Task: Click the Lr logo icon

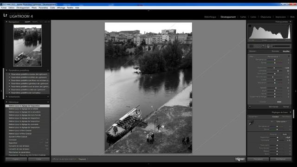Action: pos(5,15)
